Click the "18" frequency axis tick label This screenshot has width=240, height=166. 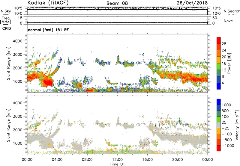click(x=20, y=18)
